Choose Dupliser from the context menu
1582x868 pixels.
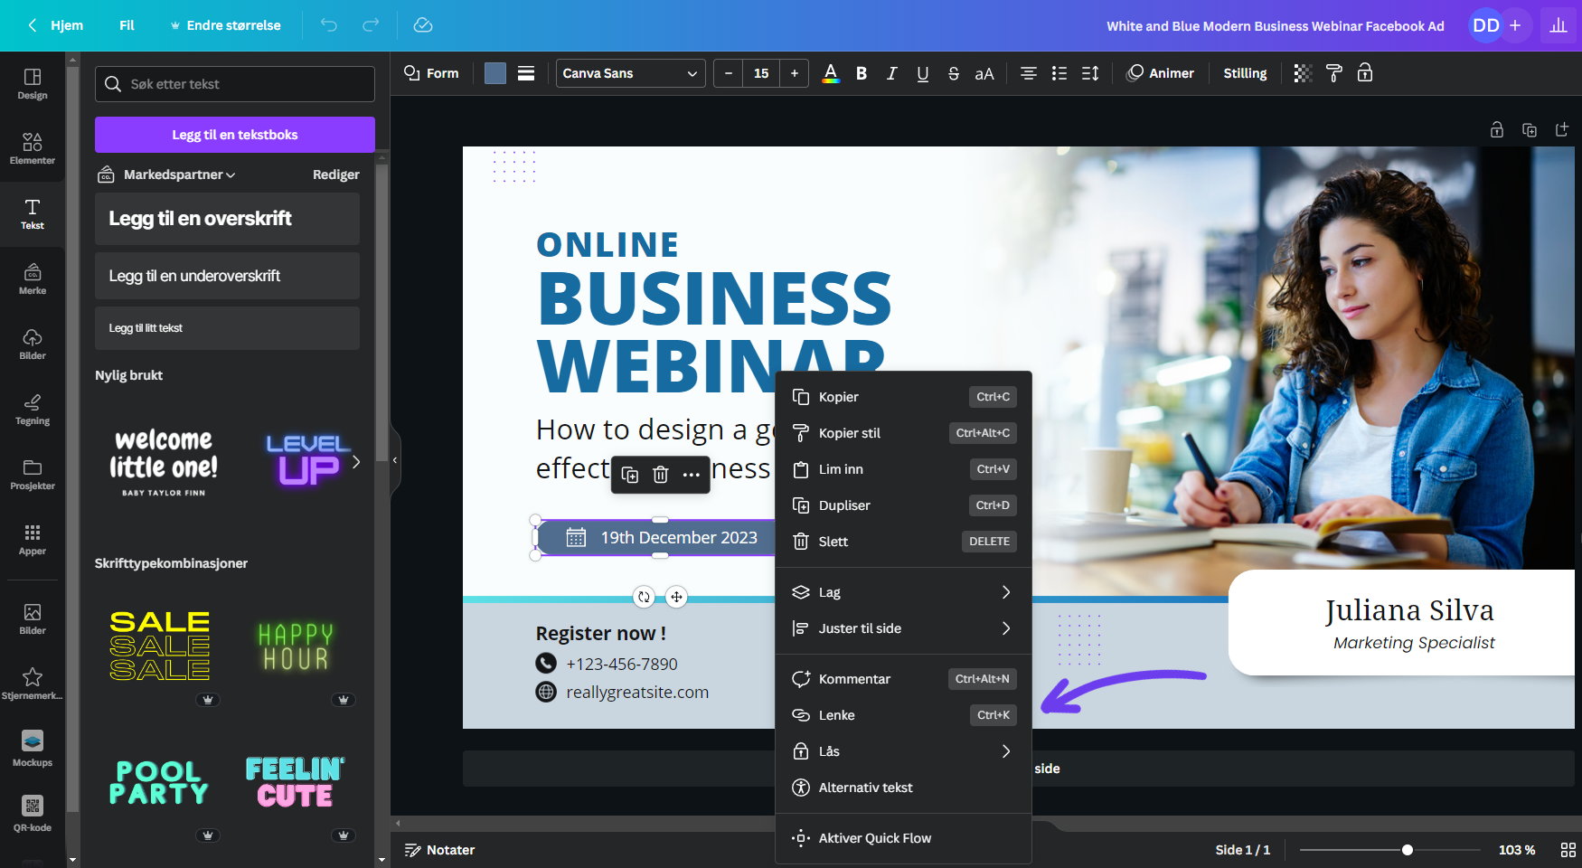coord(903,505)
